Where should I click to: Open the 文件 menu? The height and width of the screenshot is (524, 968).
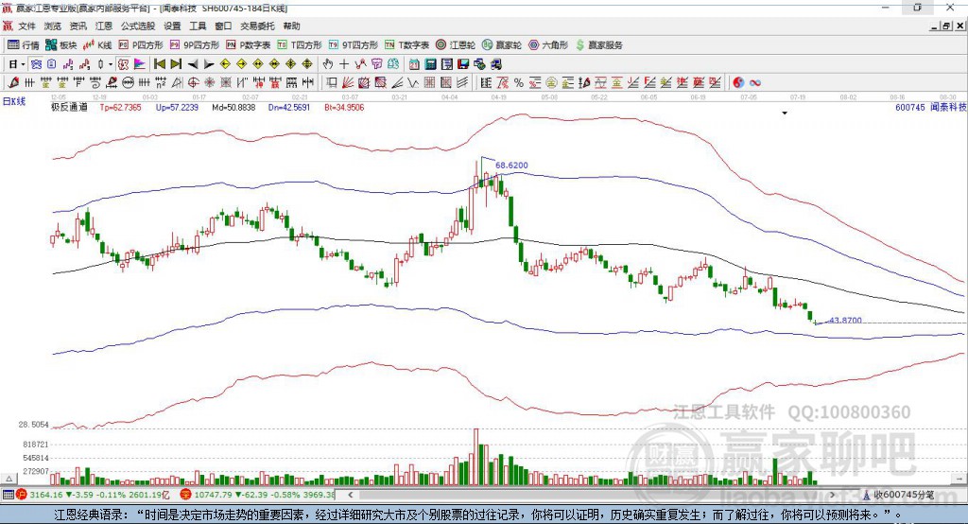click(x=26, y=26)
